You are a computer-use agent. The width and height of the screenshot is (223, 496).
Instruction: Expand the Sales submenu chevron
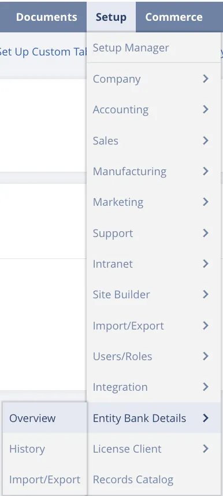pyautogui.click(x=206, y=140)
